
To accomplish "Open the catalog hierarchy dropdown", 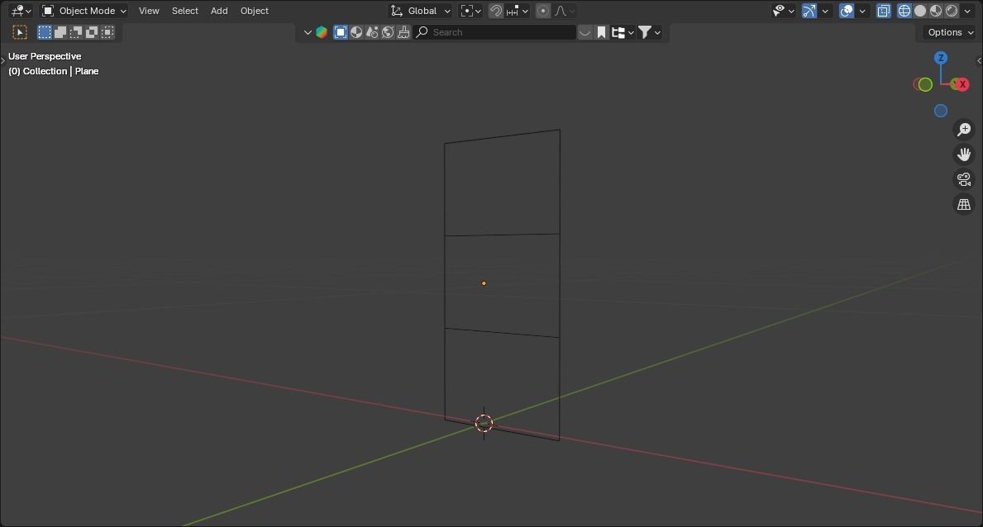I will pos(623,32).
